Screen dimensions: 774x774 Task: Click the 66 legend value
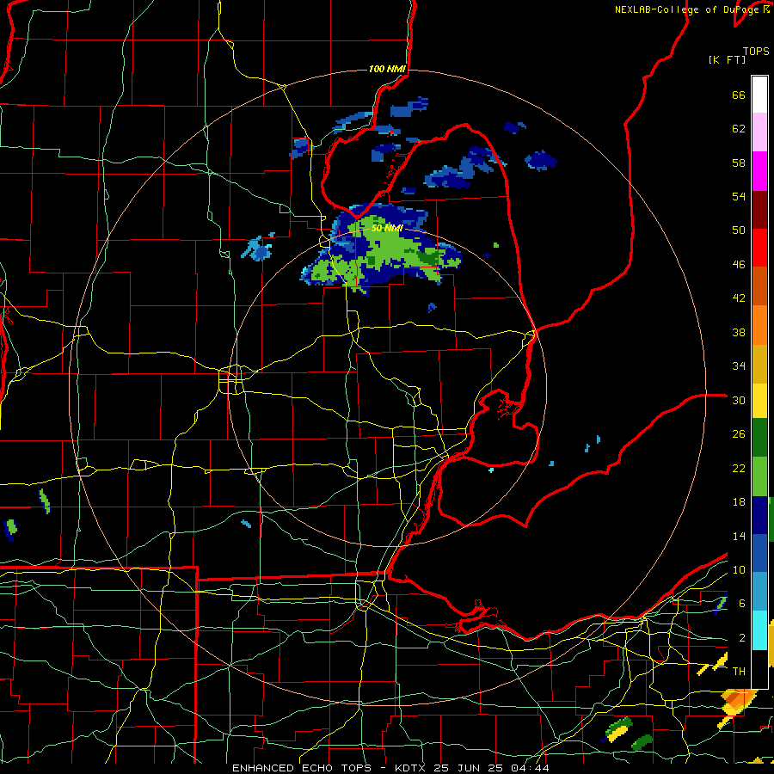[739, 95]
